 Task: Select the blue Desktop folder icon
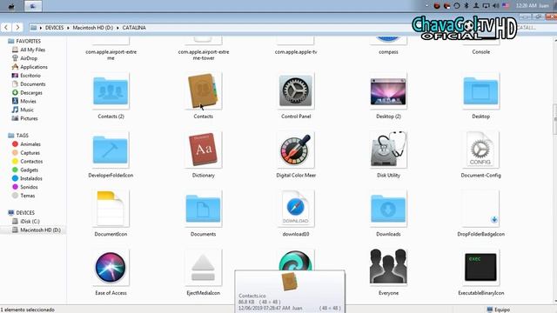click(480, 91)
